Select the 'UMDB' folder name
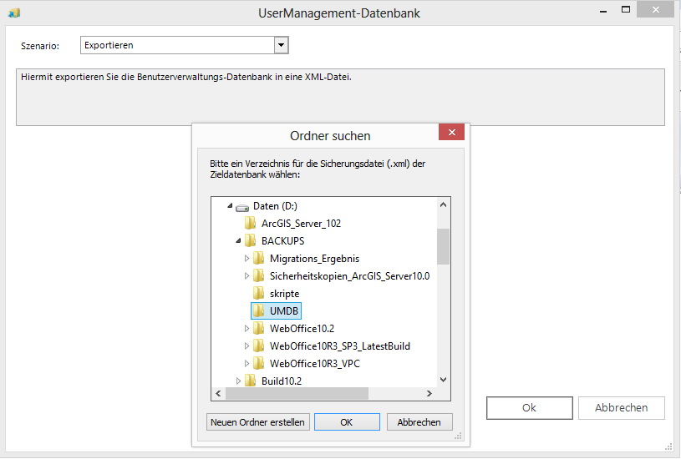This screenshot has height=459, width=681. (x=284, y=310)
